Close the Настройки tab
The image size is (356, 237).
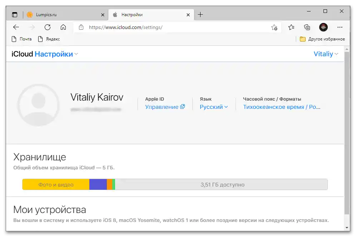point(188,15)
